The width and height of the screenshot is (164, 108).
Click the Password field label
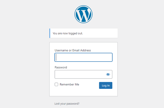tap(61, 67)
